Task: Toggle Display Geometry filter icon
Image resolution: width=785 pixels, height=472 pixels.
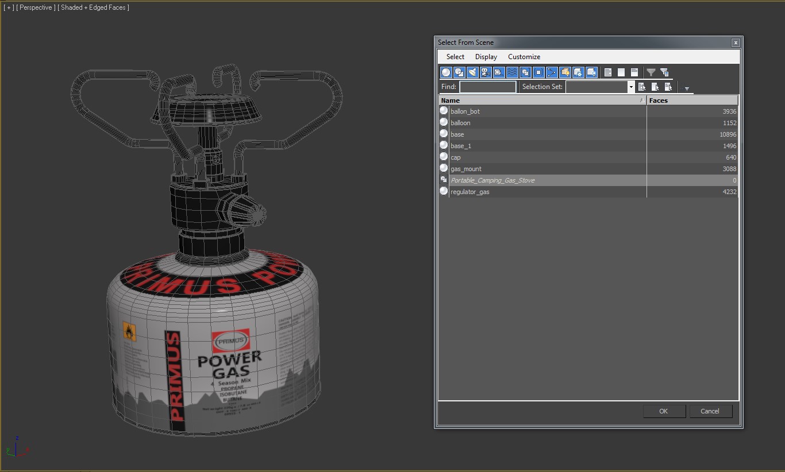Action: tap(446, 72)
